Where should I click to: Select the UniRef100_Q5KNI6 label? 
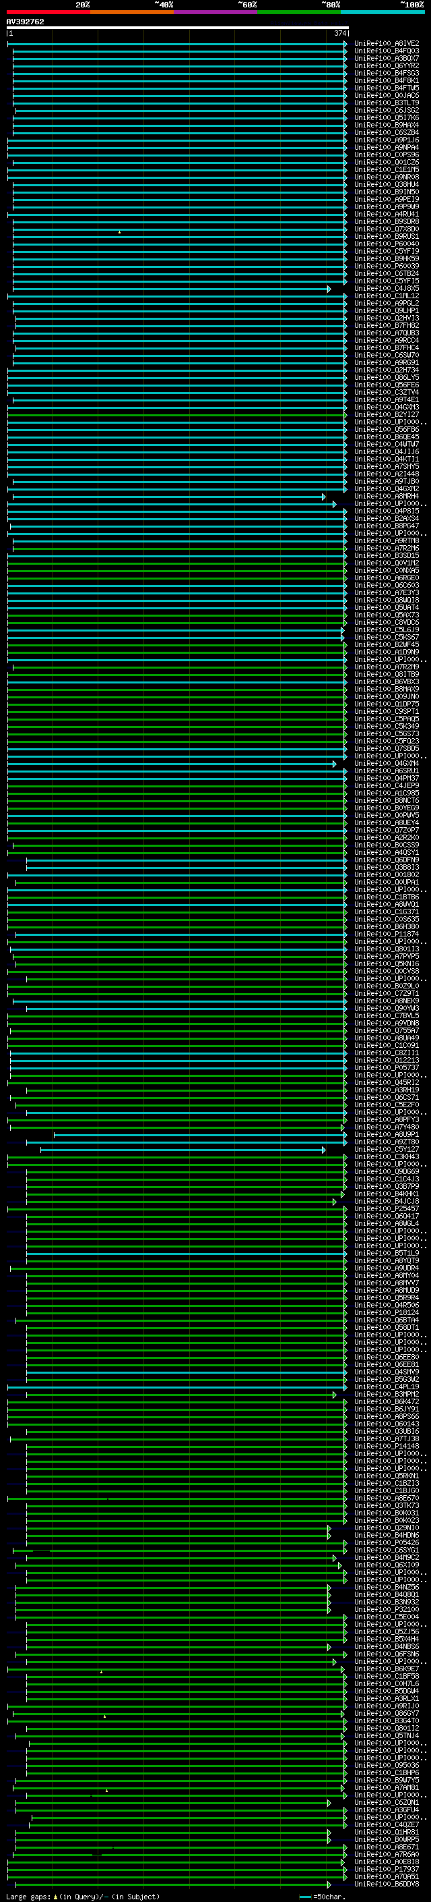[387, 963]
